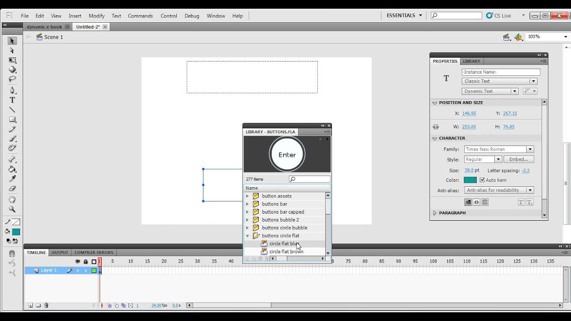Select the Selection arrow tool
This screenshot has height=321, width=571.
(12, 41)
